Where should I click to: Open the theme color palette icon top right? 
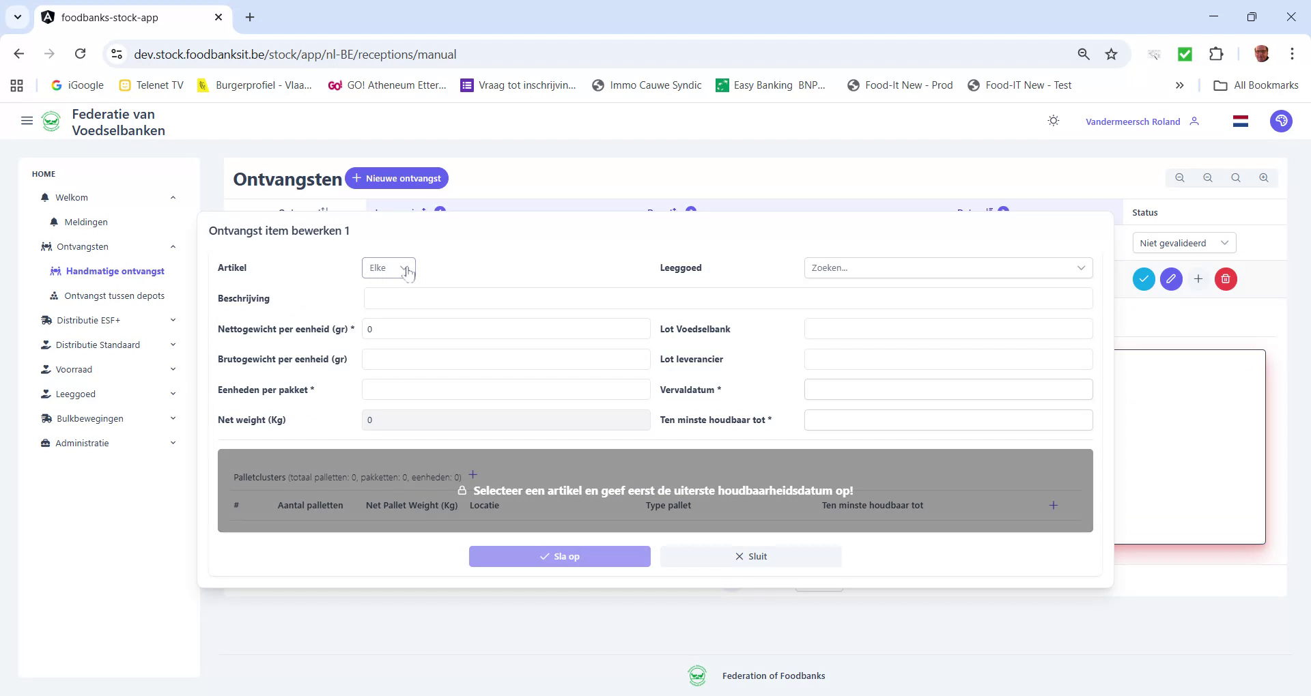1282,121
